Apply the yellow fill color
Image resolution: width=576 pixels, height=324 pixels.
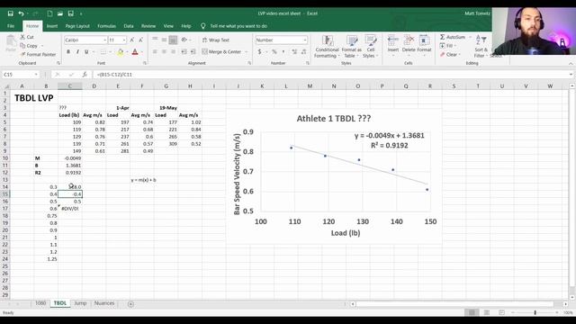click(x=120, y=52)
